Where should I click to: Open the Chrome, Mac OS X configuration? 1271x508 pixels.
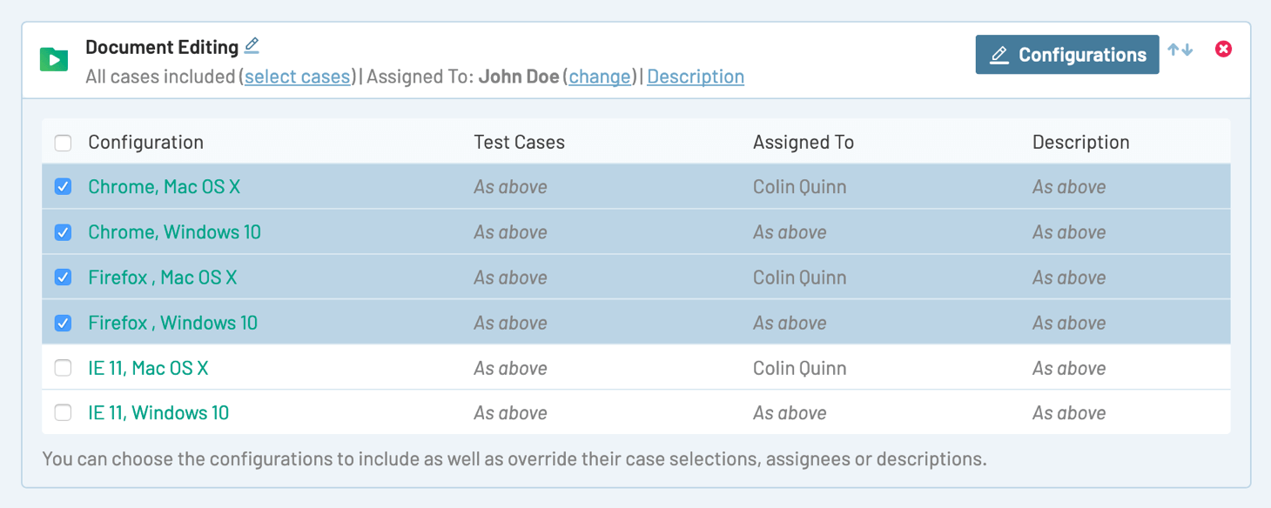164,187
